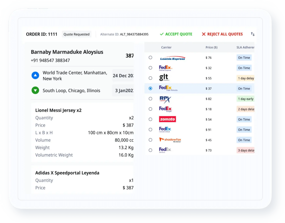Click the 1 day delay SLA badge
Viewport: 285px width, 223px height.
click(x=246, y=78)
